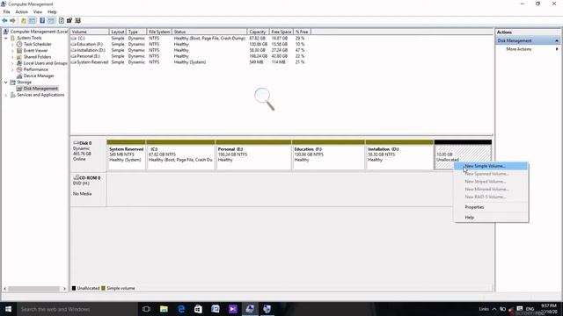The height and width of the screenshot is (316, 563).
Task: Open the Action menu
Action: (x=21, y=11)
